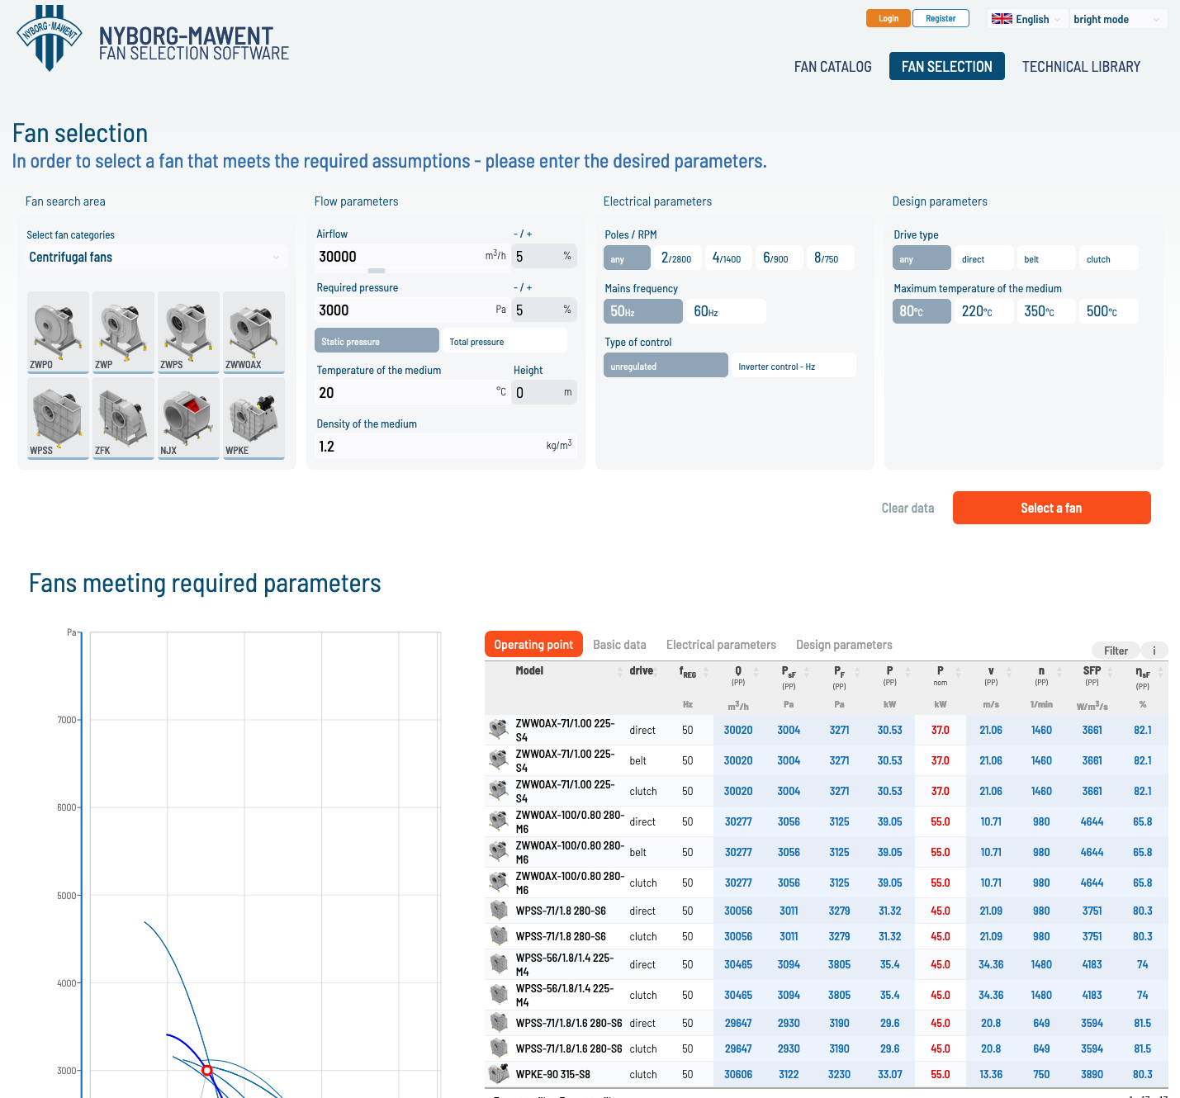Switch to the Basic data tab

pyautogui.click(x=619, y=644)
